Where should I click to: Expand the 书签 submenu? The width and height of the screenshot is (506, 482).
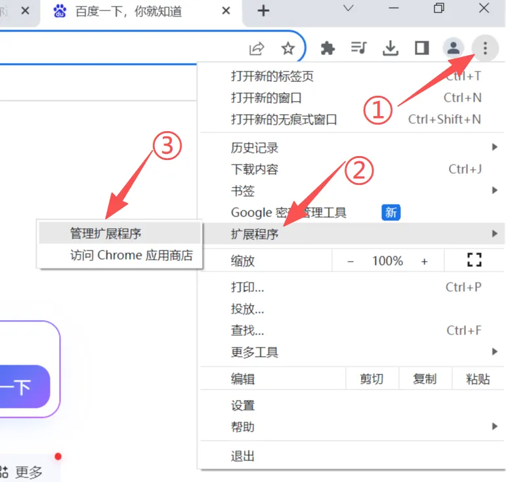352,191
